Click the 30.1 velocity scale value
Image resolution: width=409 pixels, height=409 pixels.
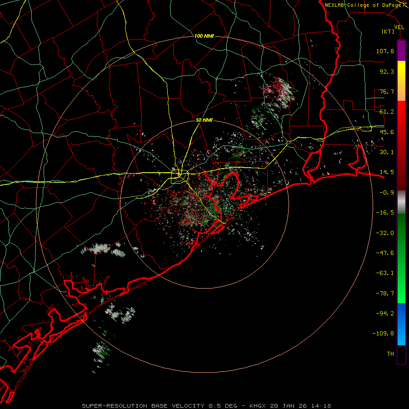387,152
